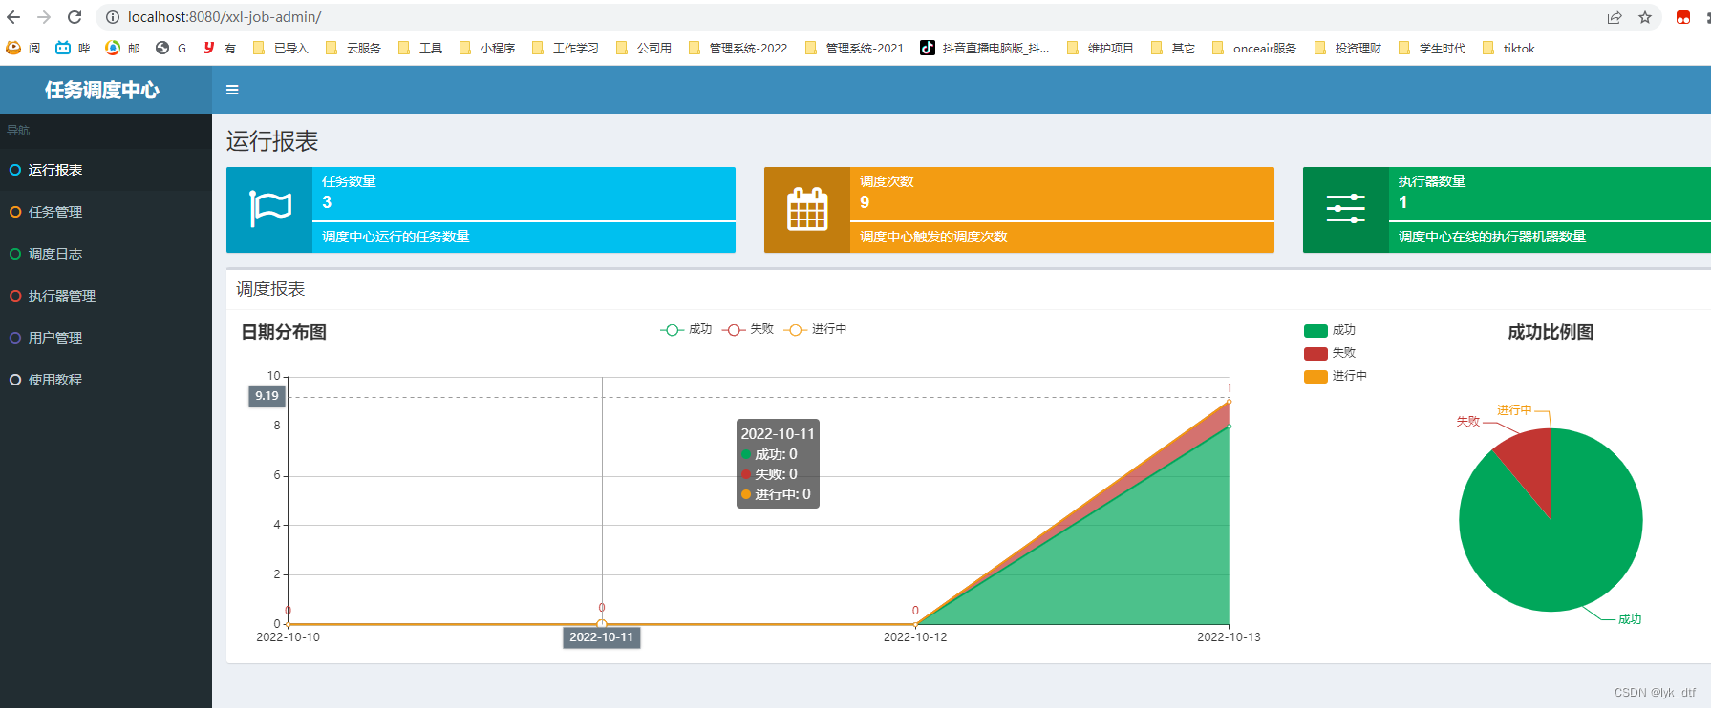Open 任务管理 in sidebar

(x=106, y=212)
